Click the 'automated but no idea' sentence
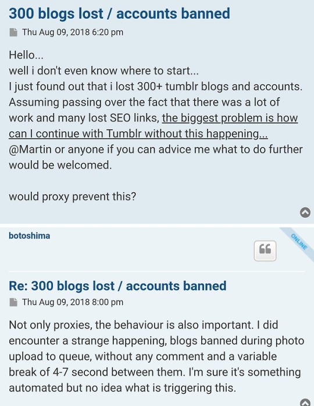Screen dimensions: 314x406 [x=123, y=388]
